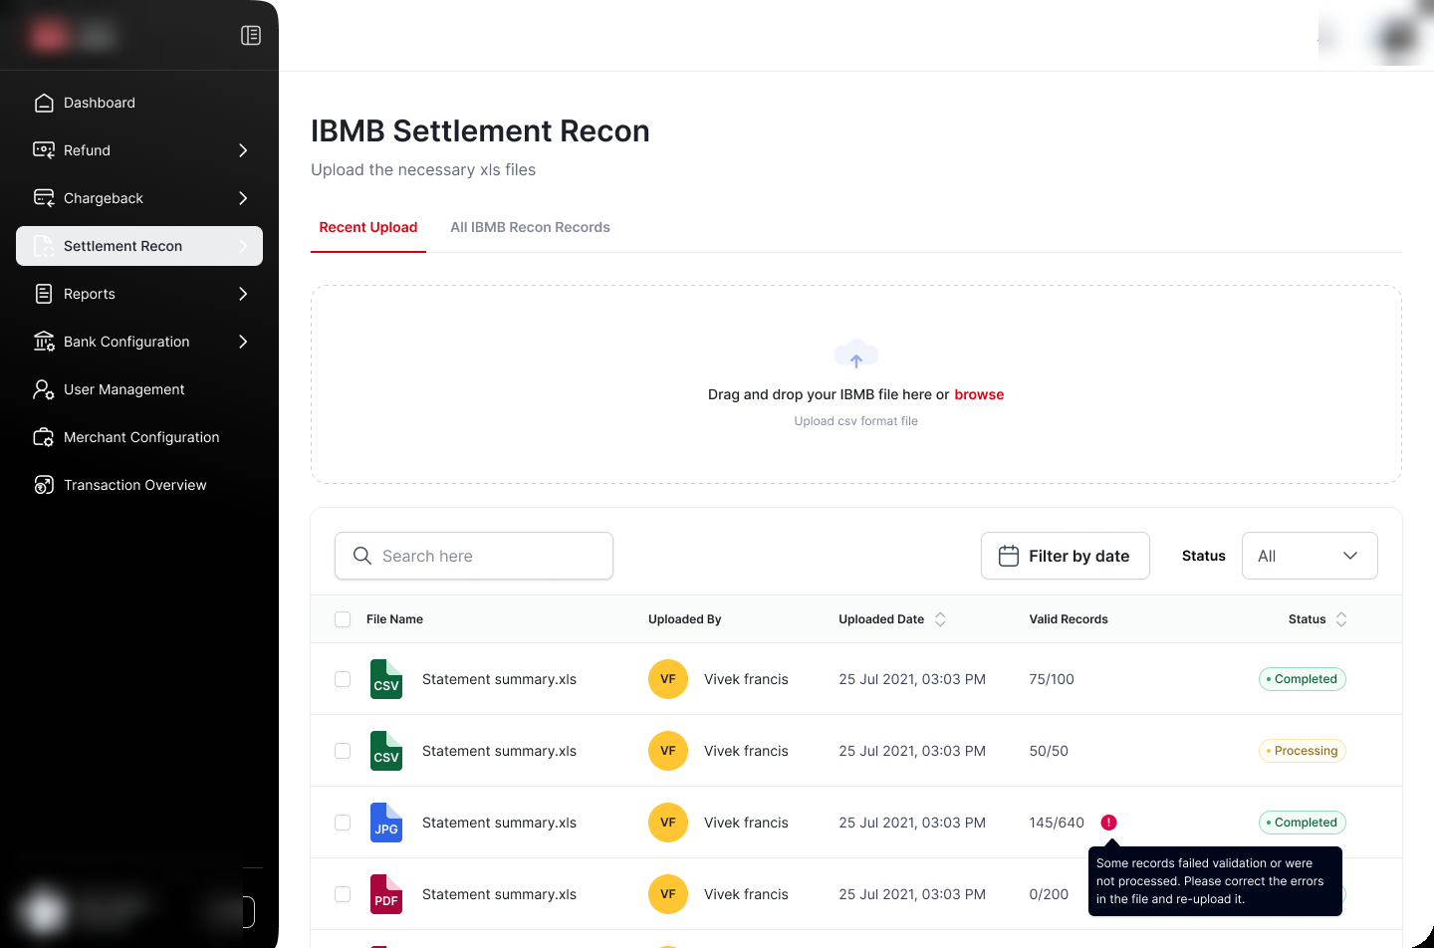Viewport: 1434px width, 948px height.
Task: Open Merchant Configuration menu item
Action: point(139,437)
